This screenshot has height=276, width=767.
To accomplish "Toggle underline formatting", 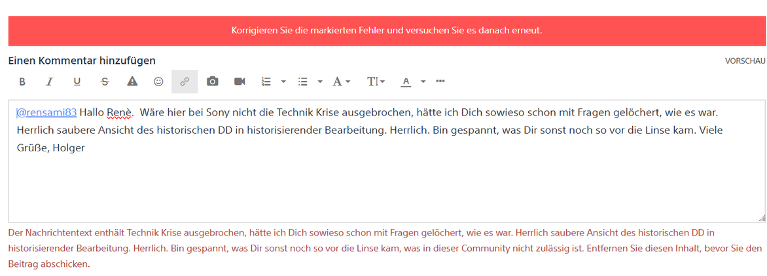I will coord(77,82).
